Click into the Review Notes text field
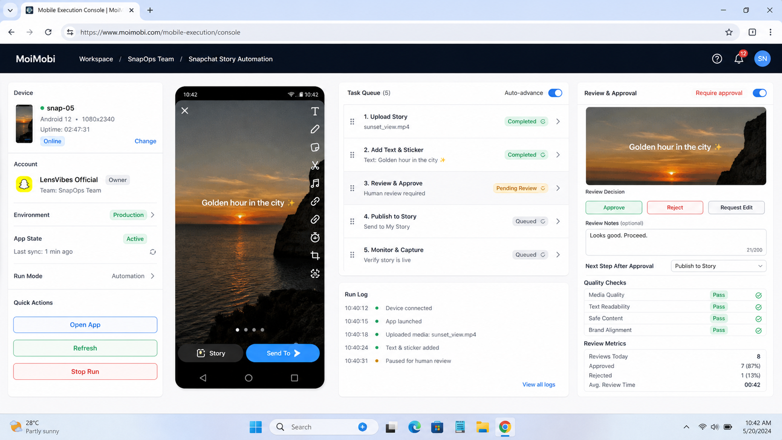This screenshot has height=440, width=782. pyautogui.click(x=676, y=242)
